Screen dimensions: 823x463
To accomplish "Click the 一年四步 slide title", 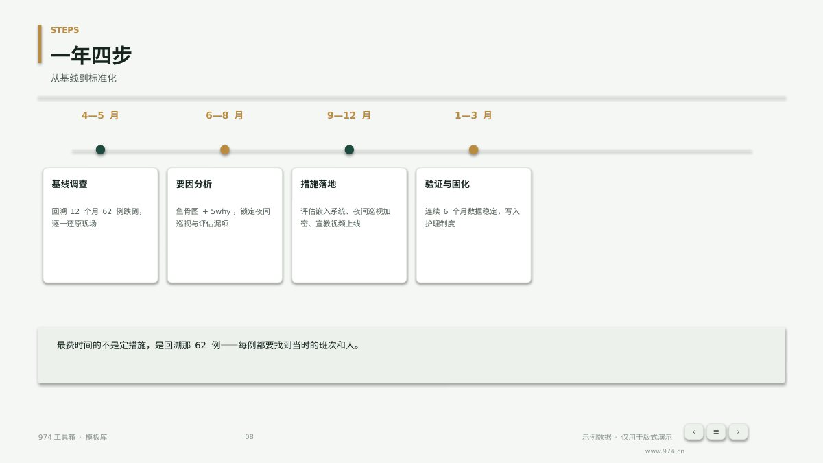I will click(91, 56).
